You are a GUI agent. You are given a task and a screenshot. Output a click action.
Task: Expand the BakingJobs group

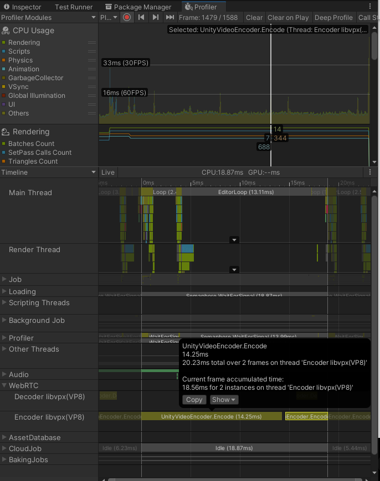pyautogui.click(x=4, y=459)
